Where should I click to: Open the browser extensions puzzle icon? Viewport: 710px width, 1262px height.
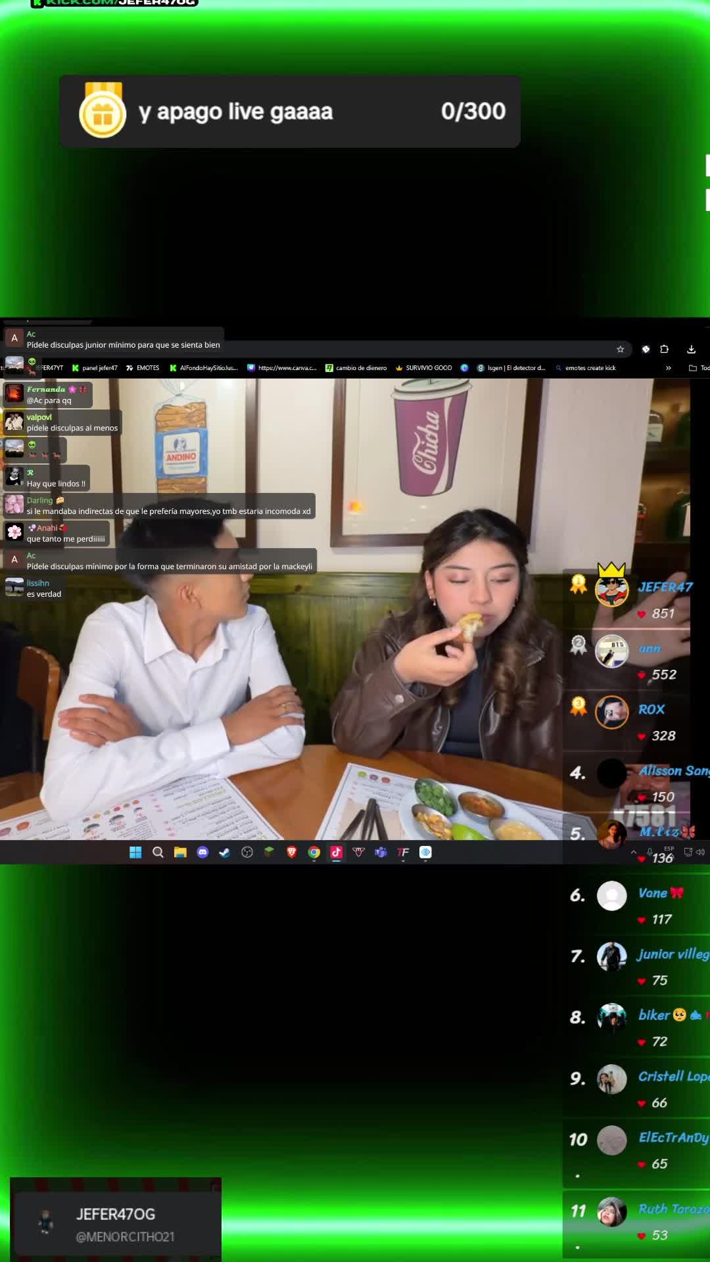tap(664, 349)
